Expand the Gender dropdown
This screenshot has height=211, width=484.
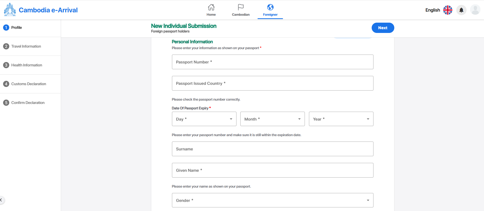[272, 200]
